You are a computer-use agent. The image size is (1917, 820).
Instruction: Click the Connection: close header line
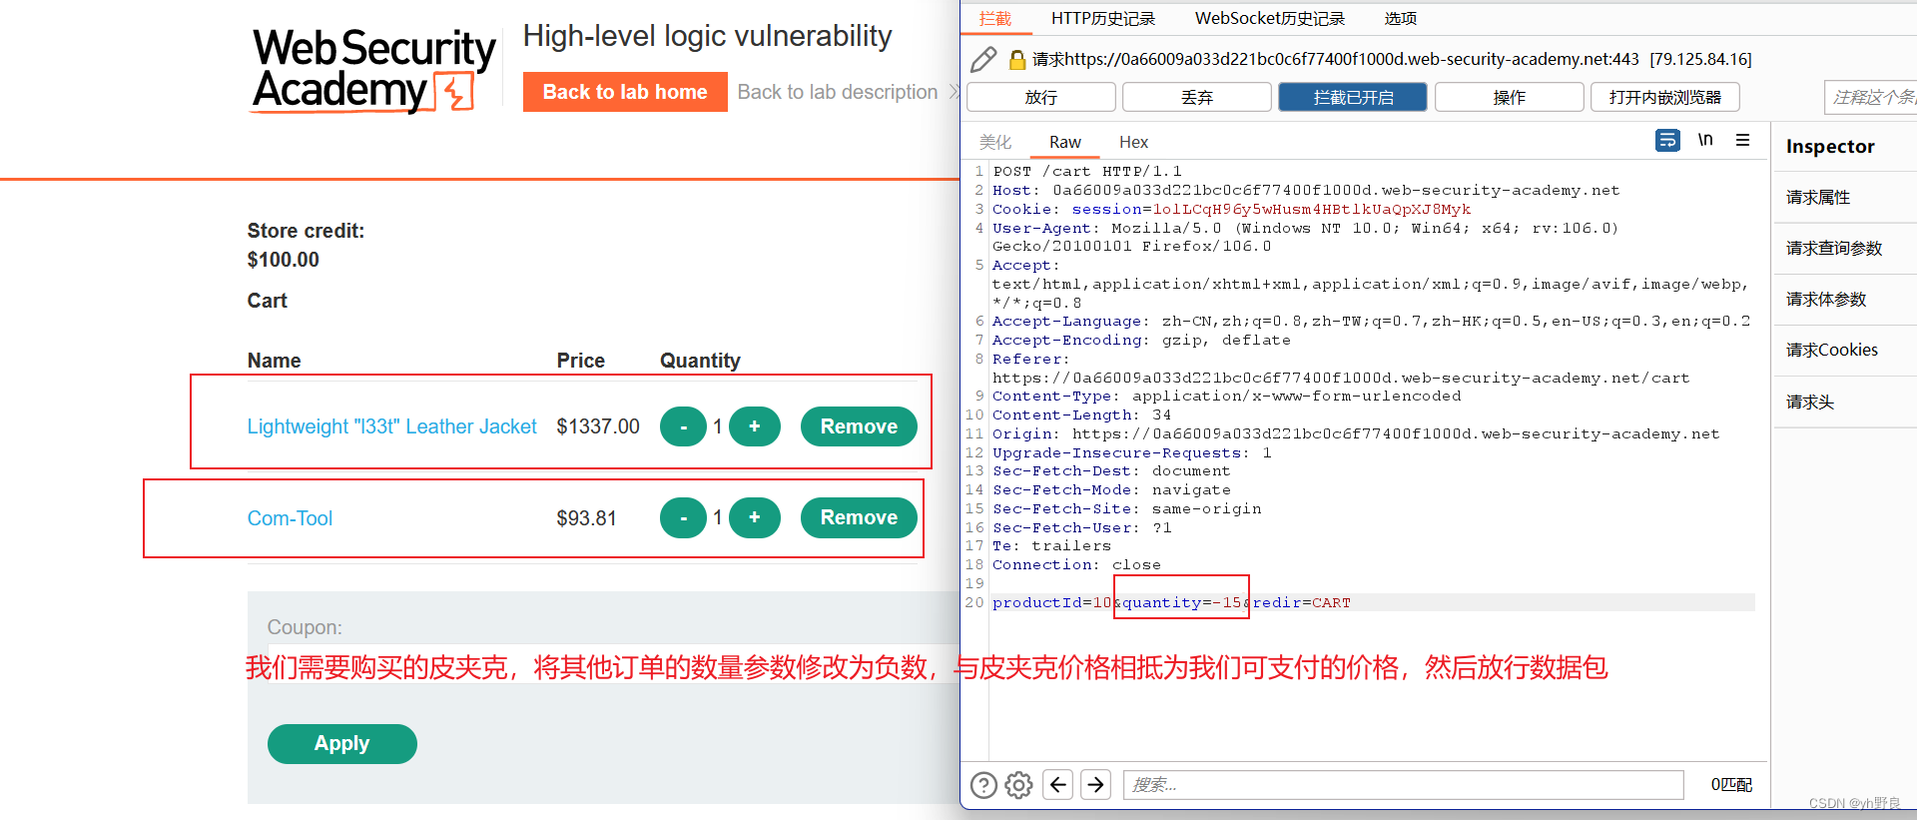click(x=1077, y=564)
